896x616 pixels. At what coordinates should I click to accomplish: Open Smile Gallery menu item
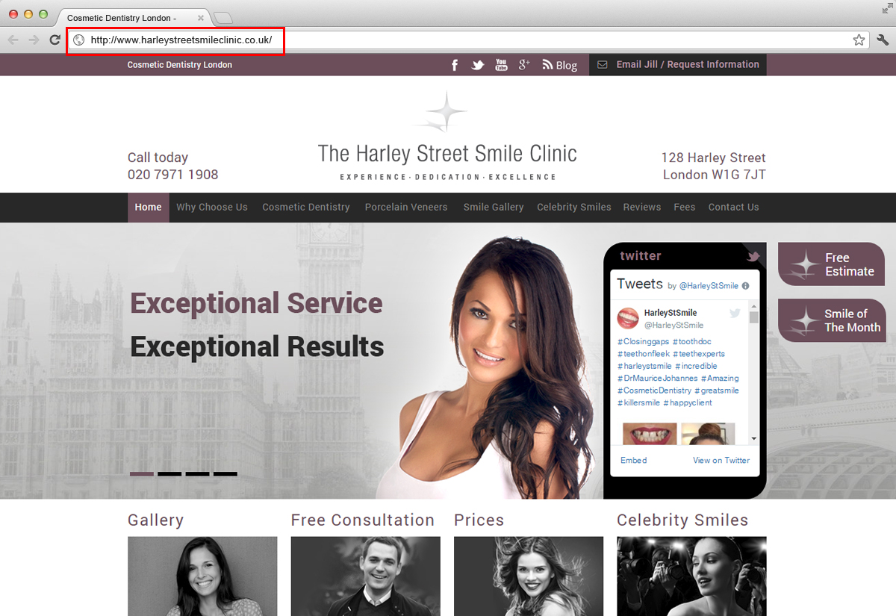494,208
